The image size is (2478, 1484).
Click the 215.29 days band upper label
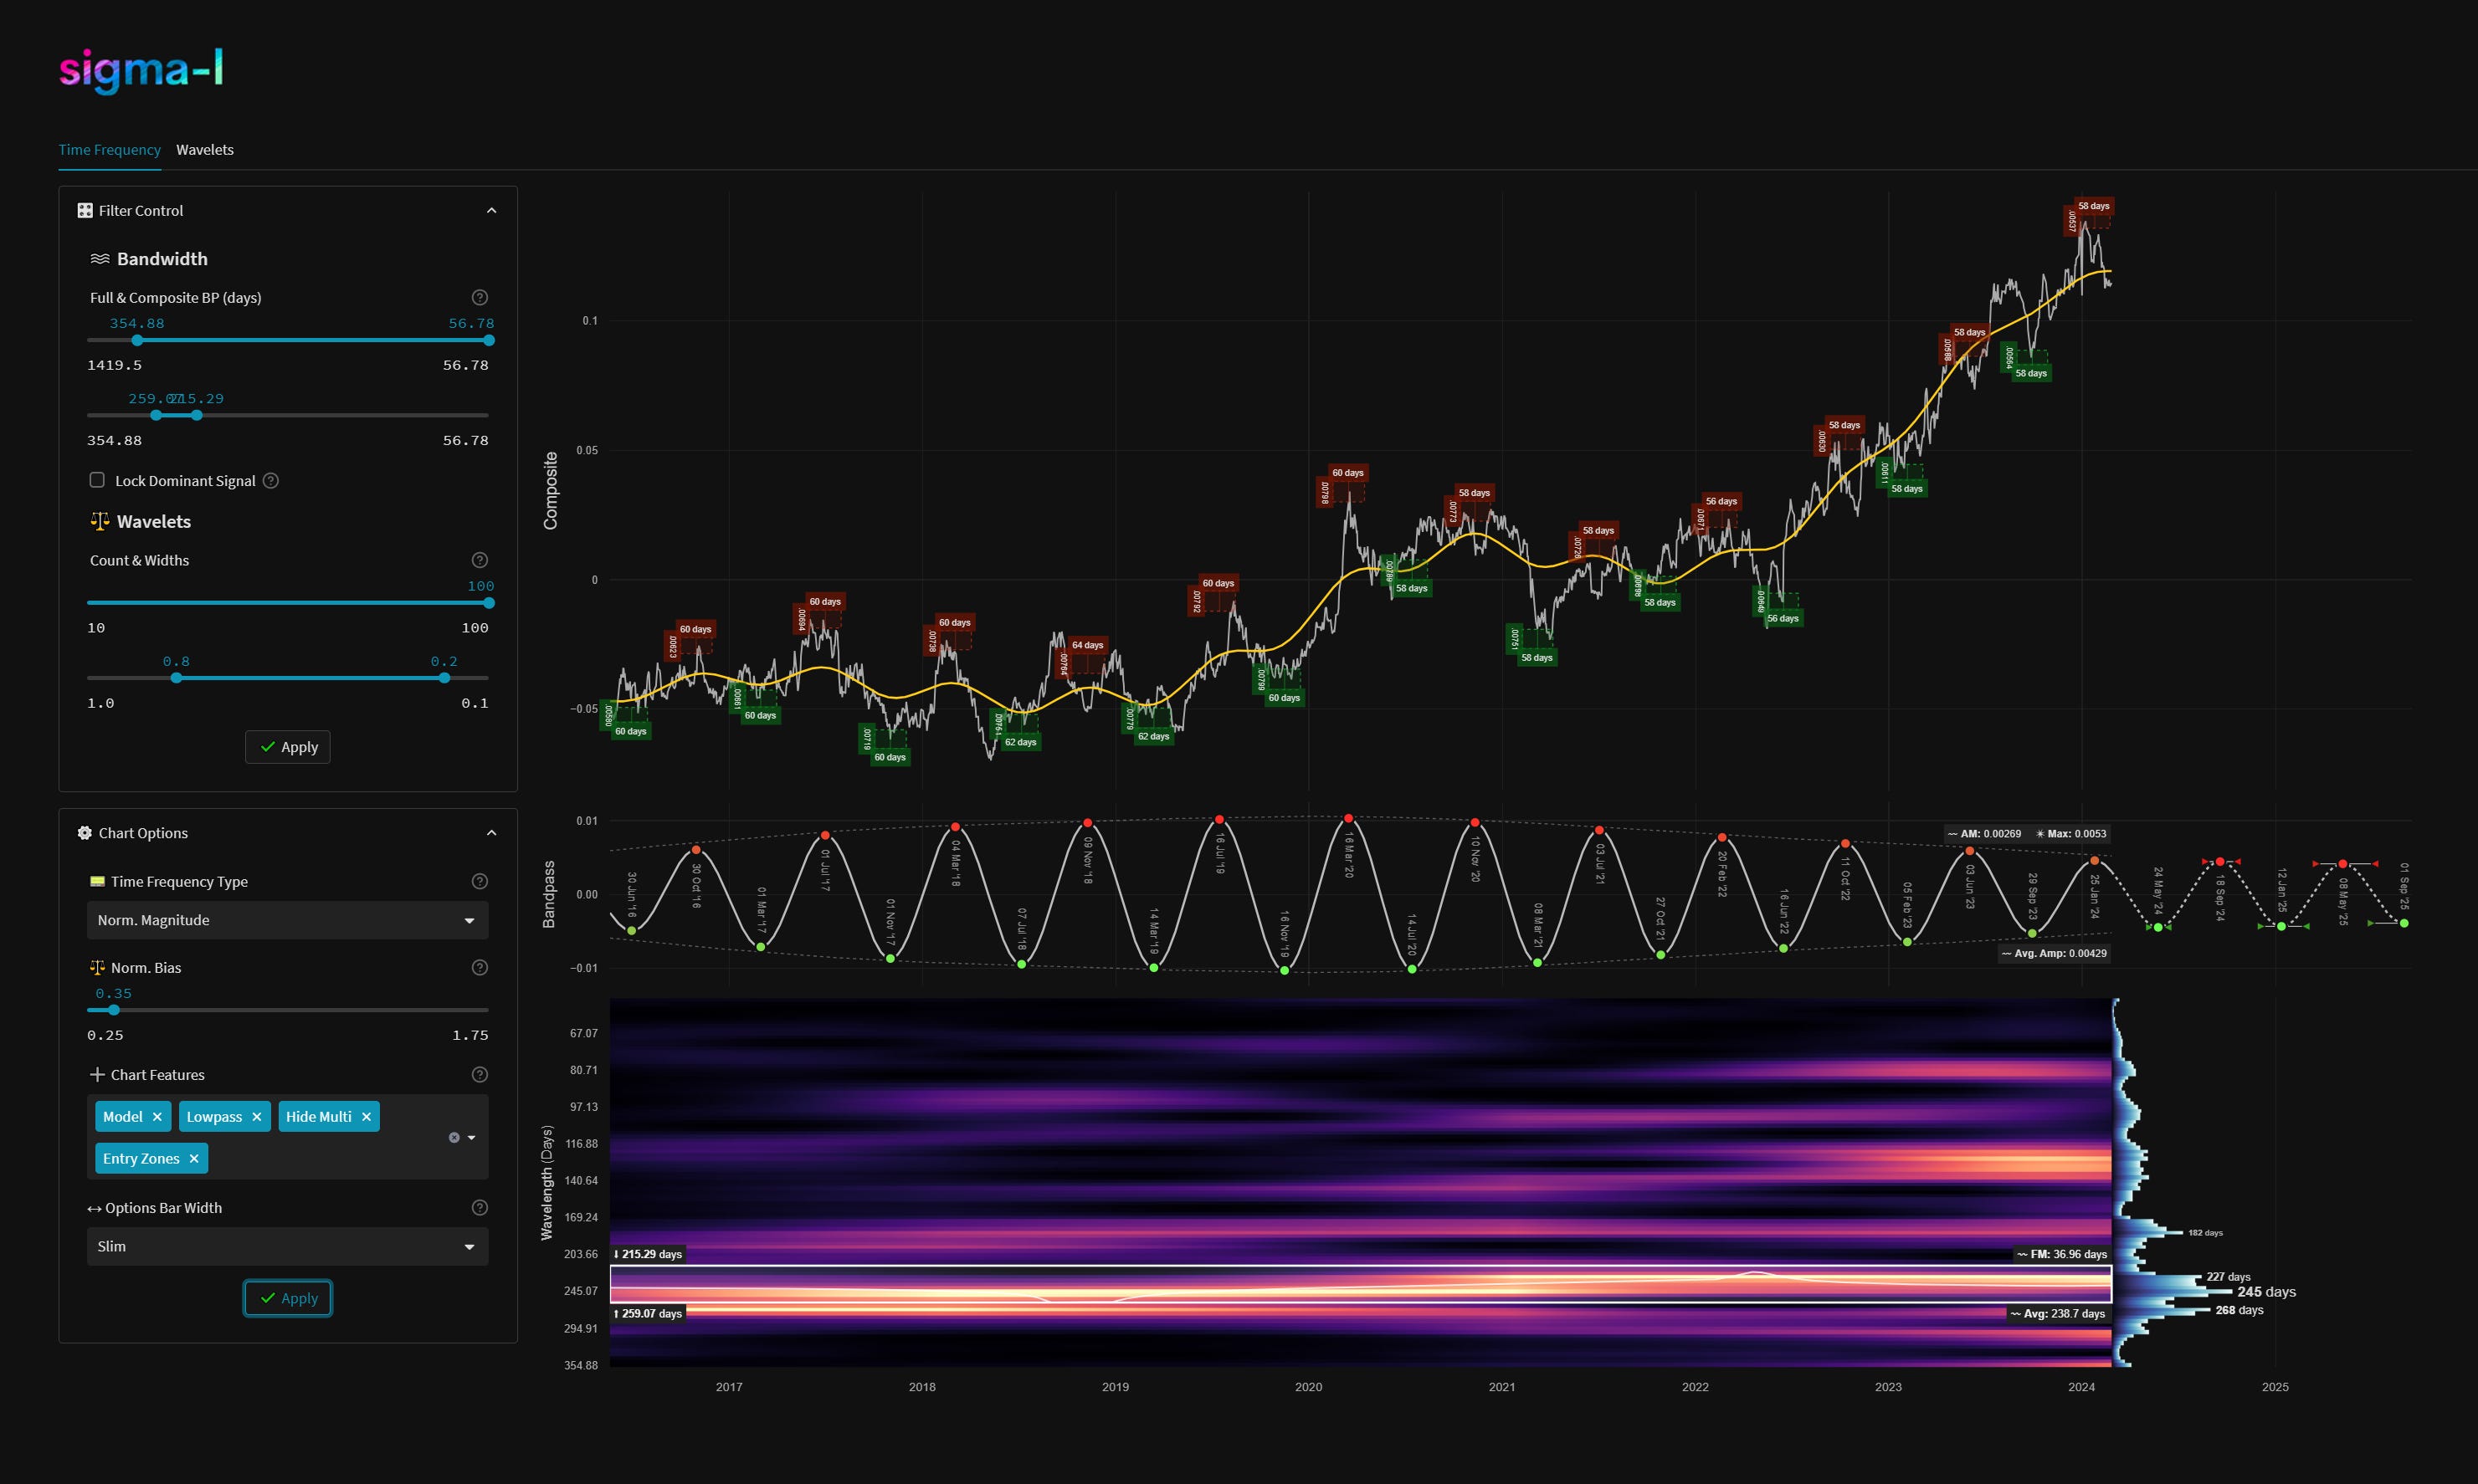tap(649, 1255)
